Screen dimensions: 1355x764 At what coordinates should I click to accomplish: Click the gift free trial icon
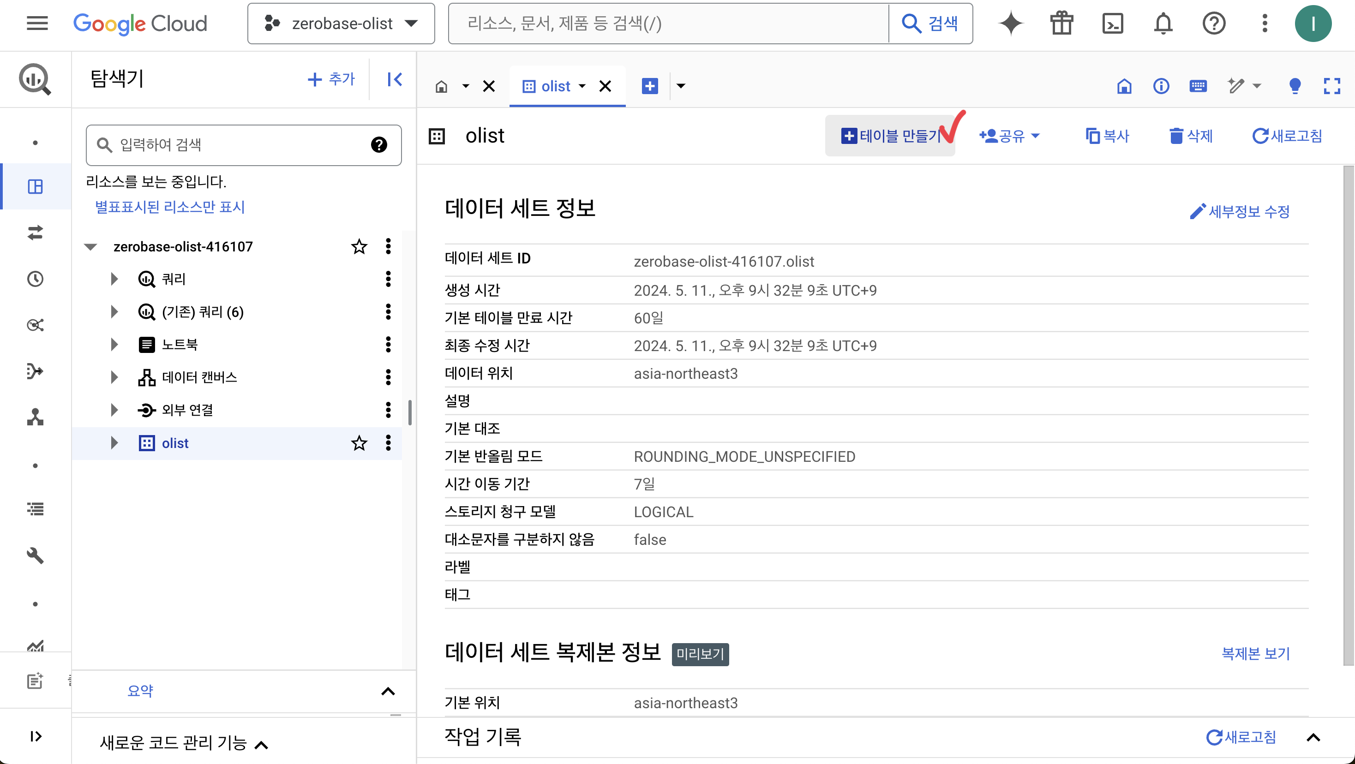coord(1061,24)
